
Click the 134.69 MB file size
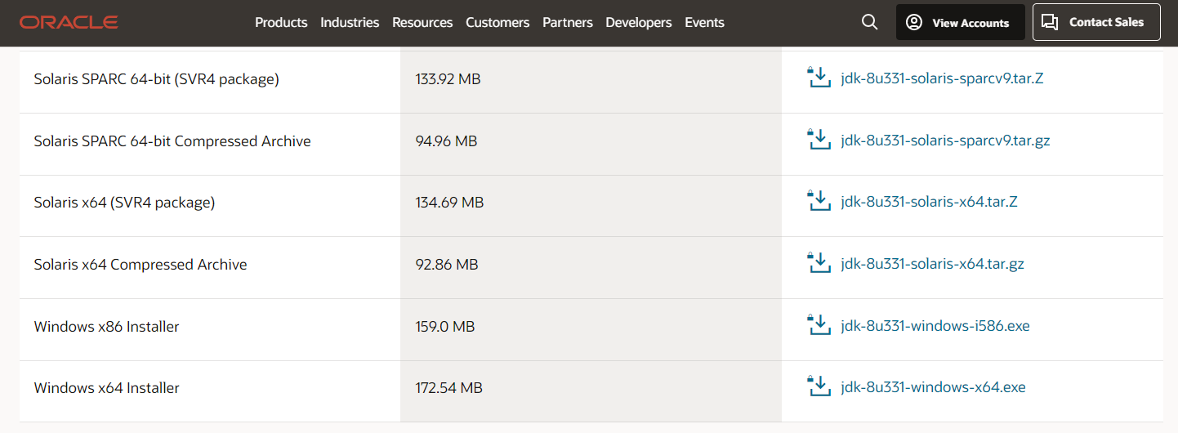click(449, 203)
